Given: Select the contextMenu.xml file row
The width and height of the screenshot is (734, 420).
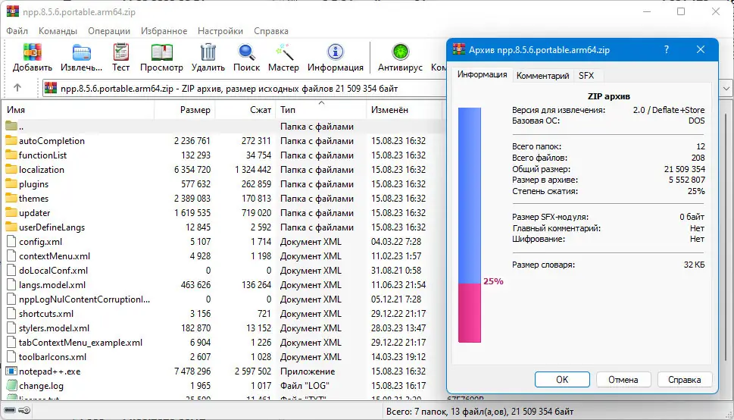Looking at the screenshot, I should (x=223, y=256).
